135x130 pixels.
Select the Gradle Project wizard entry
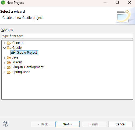(x=24, y=53)
